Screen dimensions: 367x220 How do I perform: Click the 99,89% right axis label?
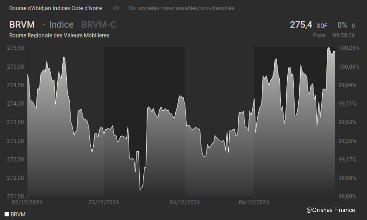(348, 85)
